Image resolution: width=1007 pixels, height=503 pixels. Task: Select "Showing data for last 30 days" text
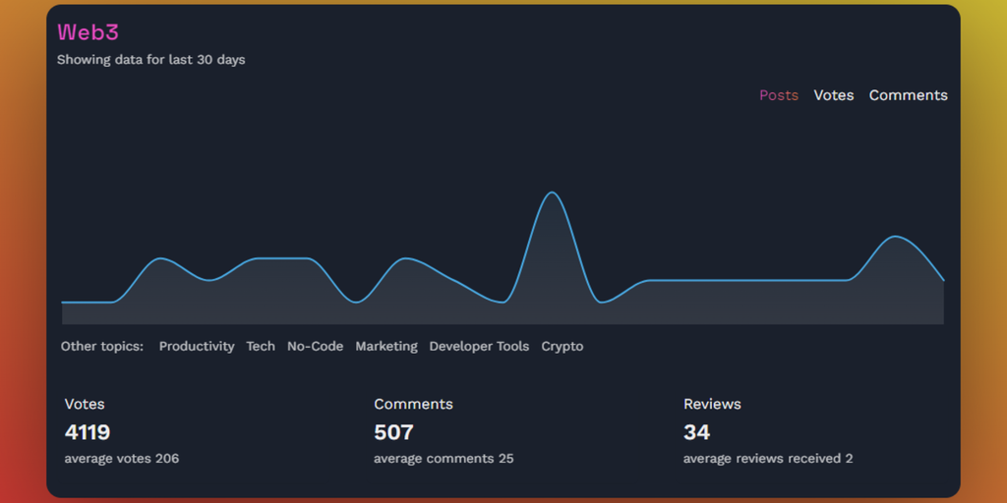pyautogui.click(x=150, y=60)
